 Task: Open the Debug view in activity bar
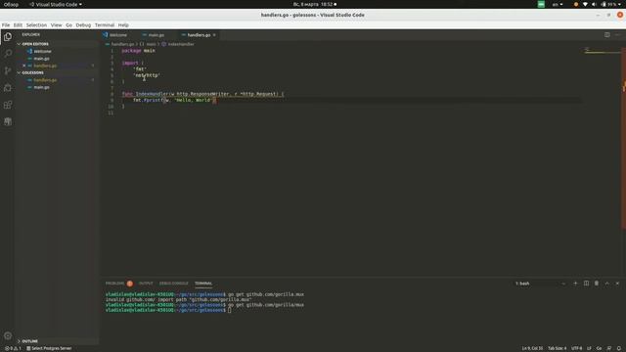pyautogui.click(x=8, y=88)
